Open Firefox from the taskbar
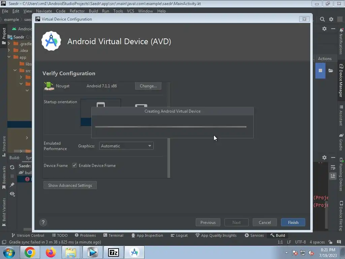Viewport: 345px width, 259px height. click(51, 252)
